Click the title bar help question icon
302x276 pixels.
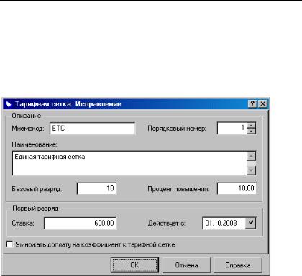coord(252,104)
